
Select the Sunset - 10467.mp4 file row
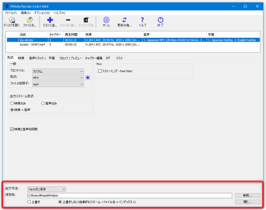tap(133, 44)
